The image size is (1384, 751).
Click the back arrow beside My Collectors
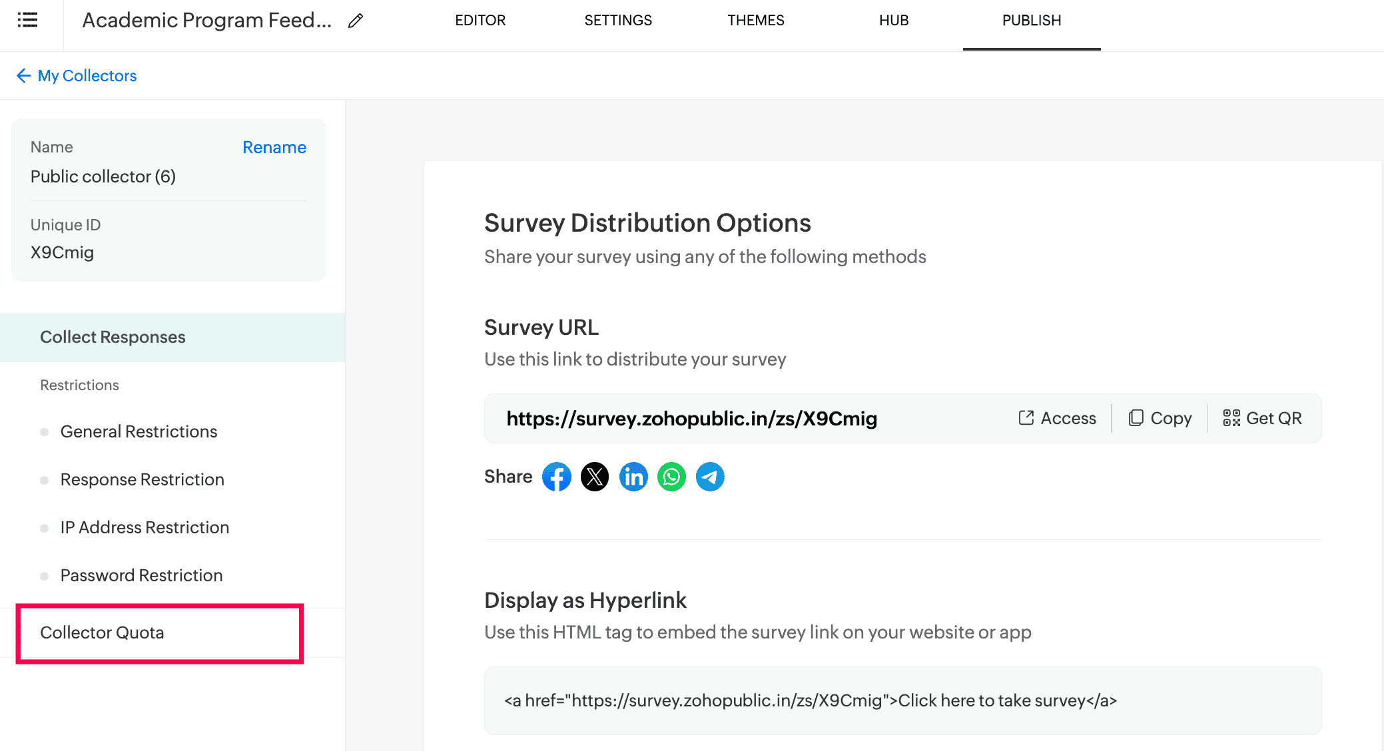click(x=23, y=76)
